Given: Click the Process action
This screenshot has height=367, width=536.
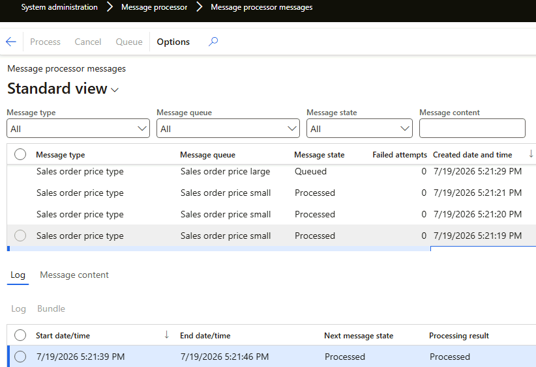Looking at the screenshot, I should click(45, 42).
